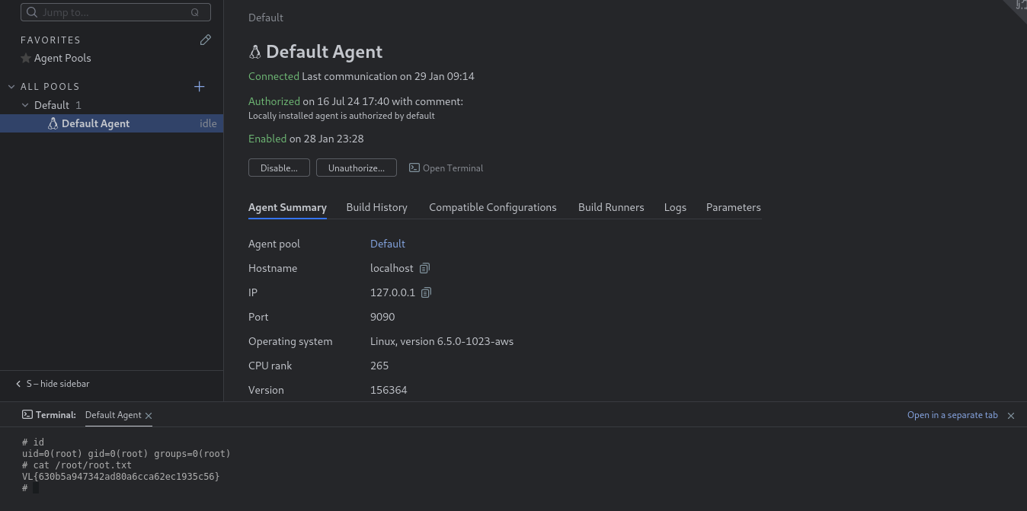
Task: Click the Disable... button
Action: point(279,168)
